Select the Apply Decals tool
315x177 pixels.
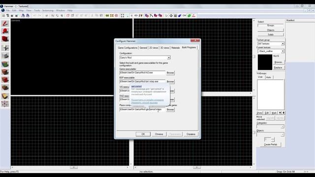click(x=5, y=80)
